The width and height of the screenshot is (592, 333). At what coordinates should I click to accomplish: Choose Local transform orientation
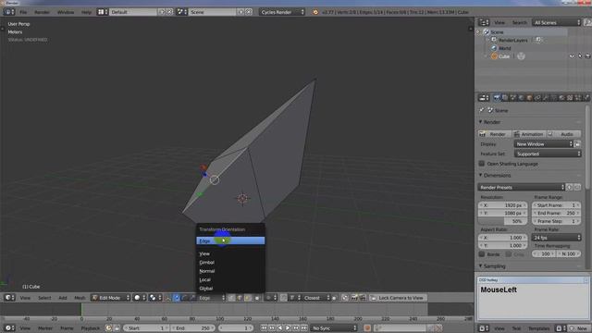(230, 279)
